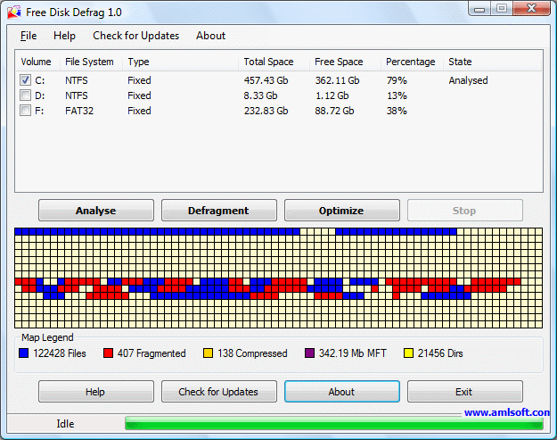The height and width of the screenshot is (440, 557).
Task: Click the 138 Compressed legend text
Action: click(x=252, y=353)
